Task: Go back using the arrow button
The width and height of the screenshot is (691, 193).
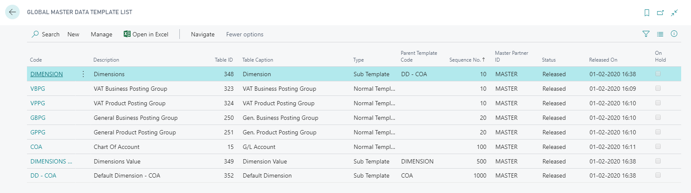Action: (12, 12)
